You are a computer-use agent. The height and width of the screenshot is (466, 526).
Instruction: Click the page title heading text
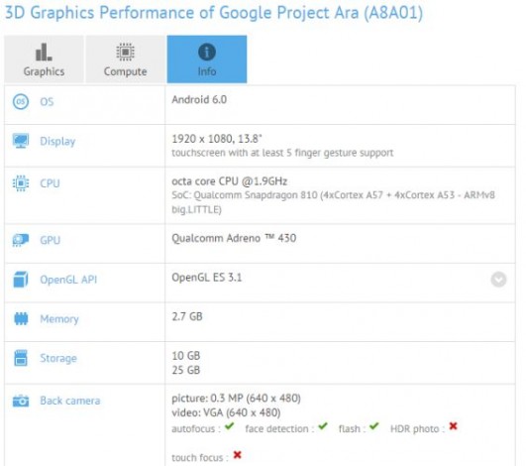click(x=214, y=13)
